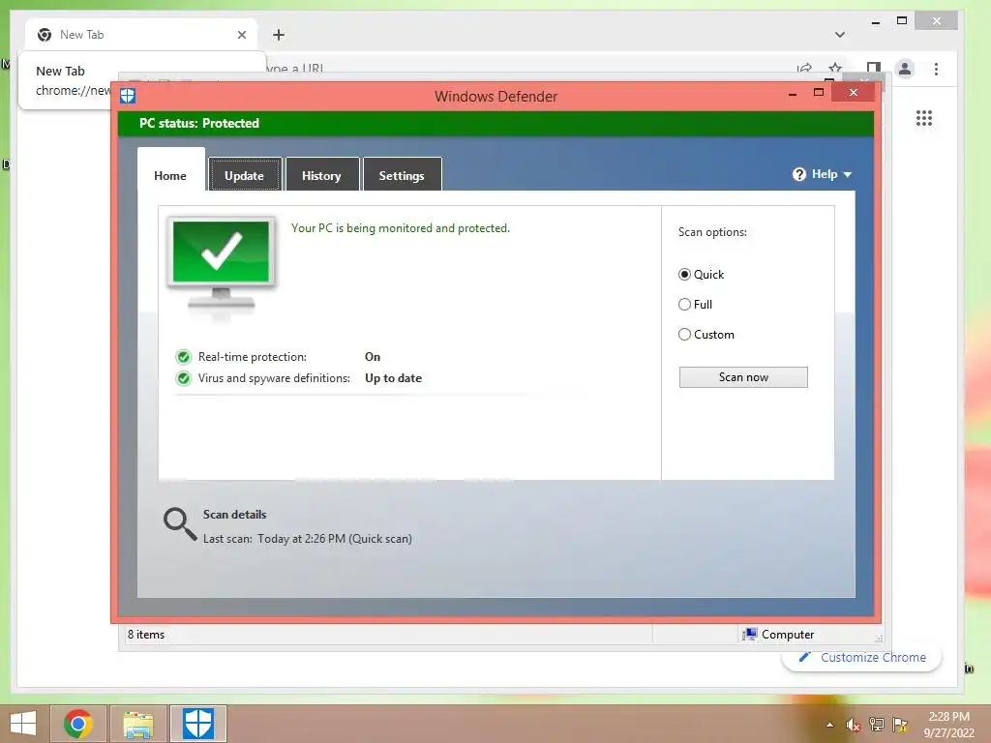Click the green monitor checkmark status icon
Image resolution: width=991 pixels, height=743 pixels.
[x=222, y=267]
